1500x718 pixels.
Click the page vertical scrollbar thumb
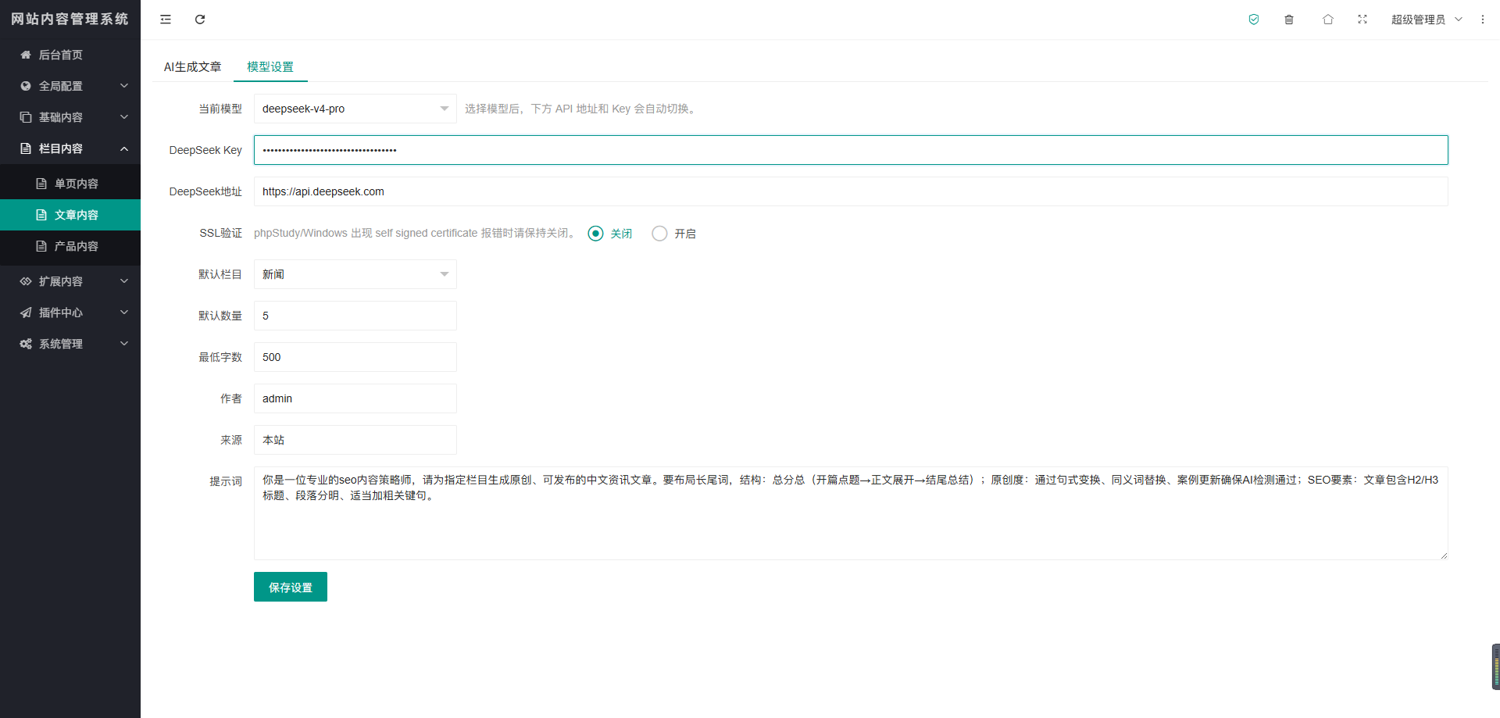1496,666
